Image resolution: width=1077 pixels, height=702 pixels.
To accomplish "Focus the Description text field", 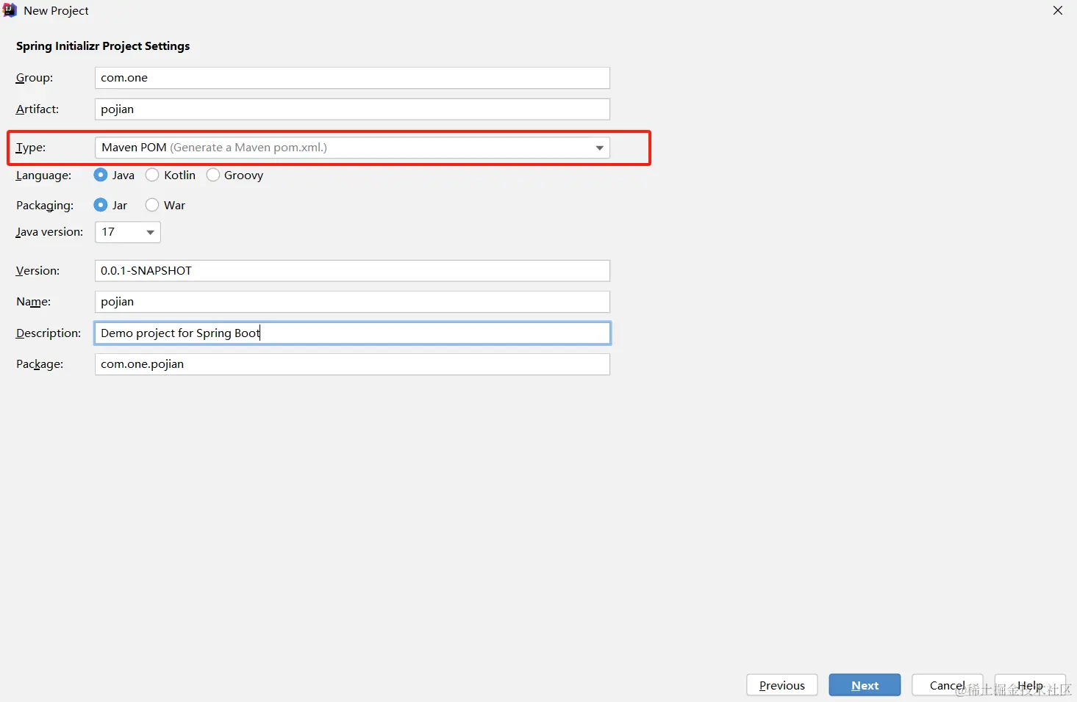I will (x=352, y=333).
